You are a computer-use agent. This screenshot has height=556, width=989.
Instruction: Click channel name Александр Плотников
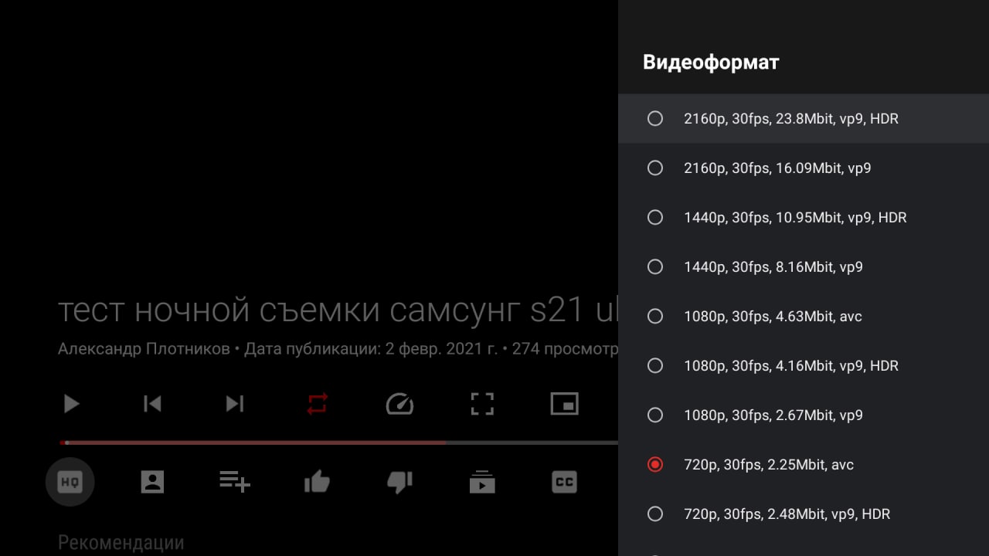(x=144, y=349)
